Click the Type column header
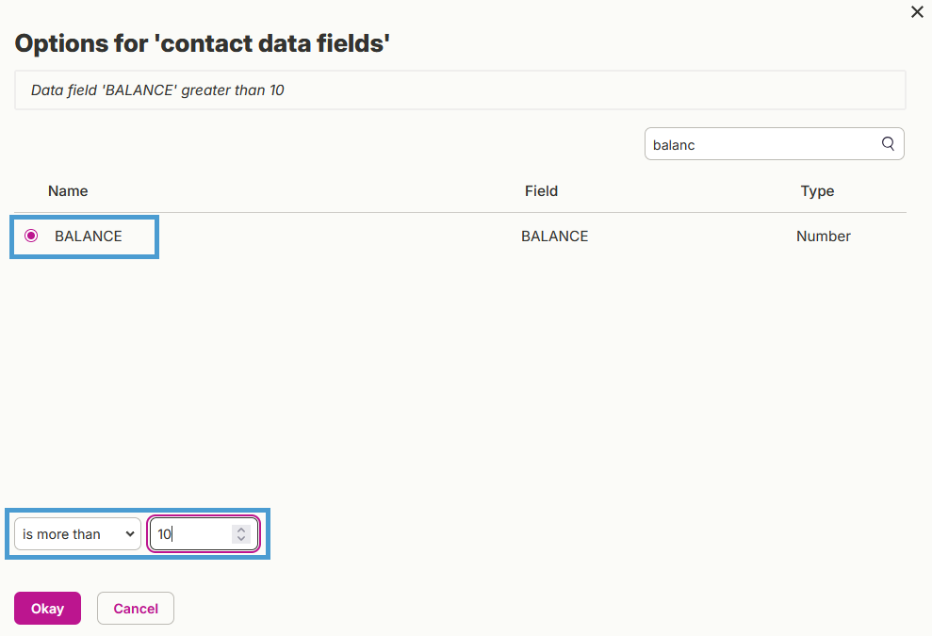The image size is (932, 636). pyautogui.click(x=817, y=190)
